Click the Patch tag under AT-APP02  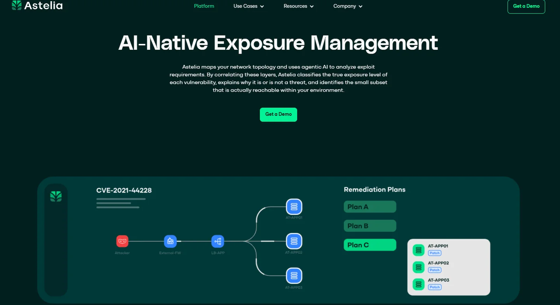click(434, 270)
